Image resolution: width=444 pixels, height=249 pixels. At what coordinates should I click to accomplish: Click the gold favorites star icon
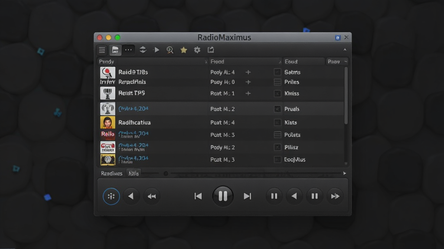pyautogui.click(x=183, y=50)
